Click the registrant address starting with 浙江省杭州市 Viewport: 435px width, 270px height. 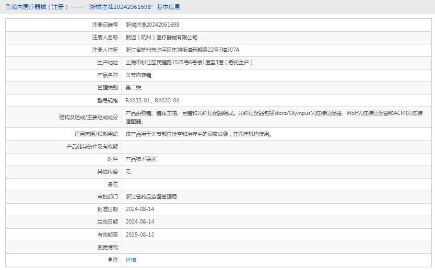click(x=182, y=50)
